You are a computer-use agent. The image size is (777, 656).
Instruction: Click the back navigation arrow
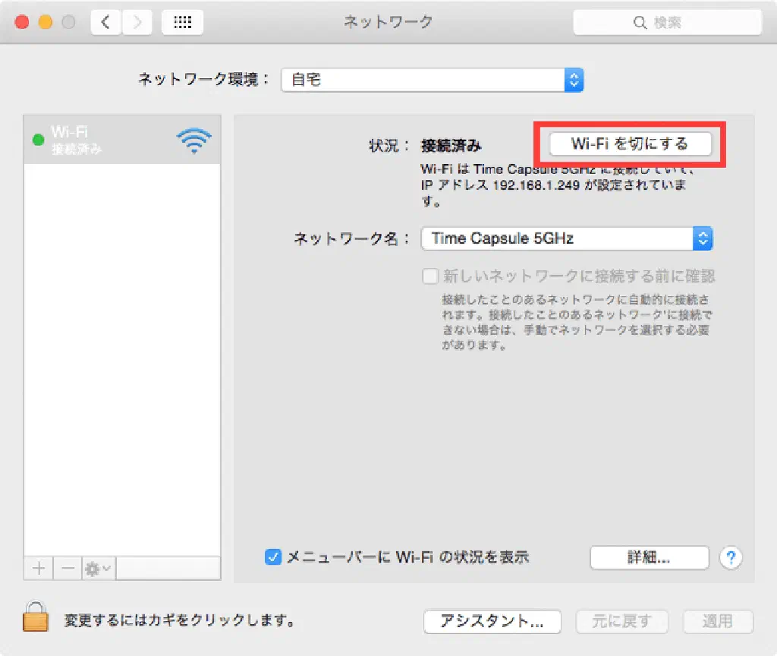click(105, 22)
